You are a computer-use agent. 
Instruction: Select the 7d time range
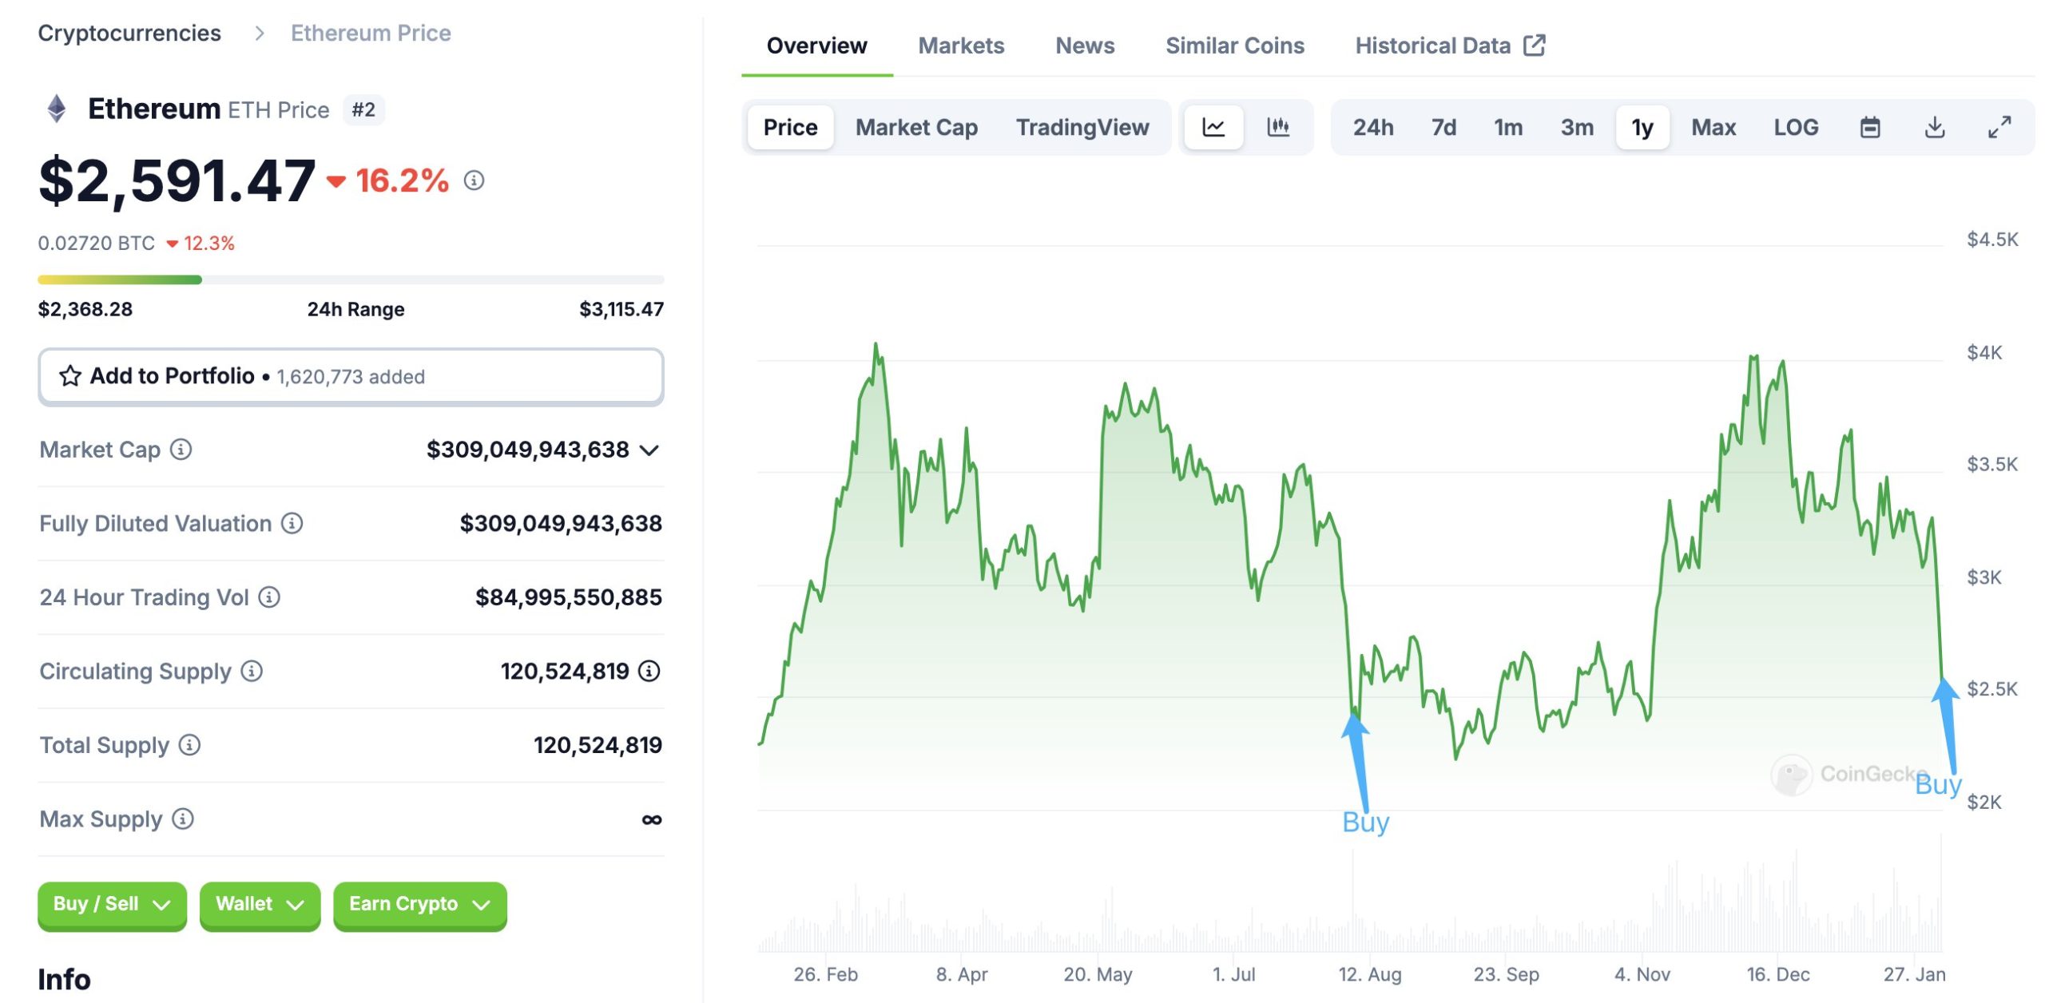[x=1443, y=127]
